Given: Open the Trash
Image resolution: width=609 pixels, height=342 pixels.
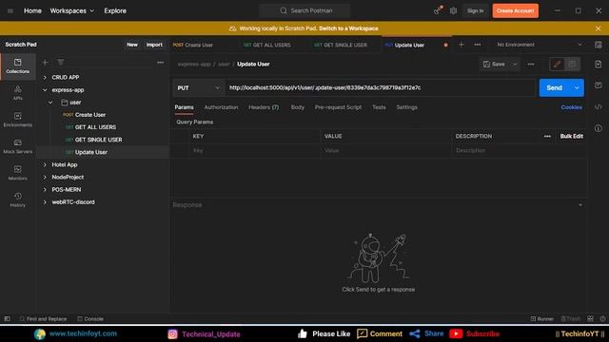Looking at the screenshot, I should point(571,319).
